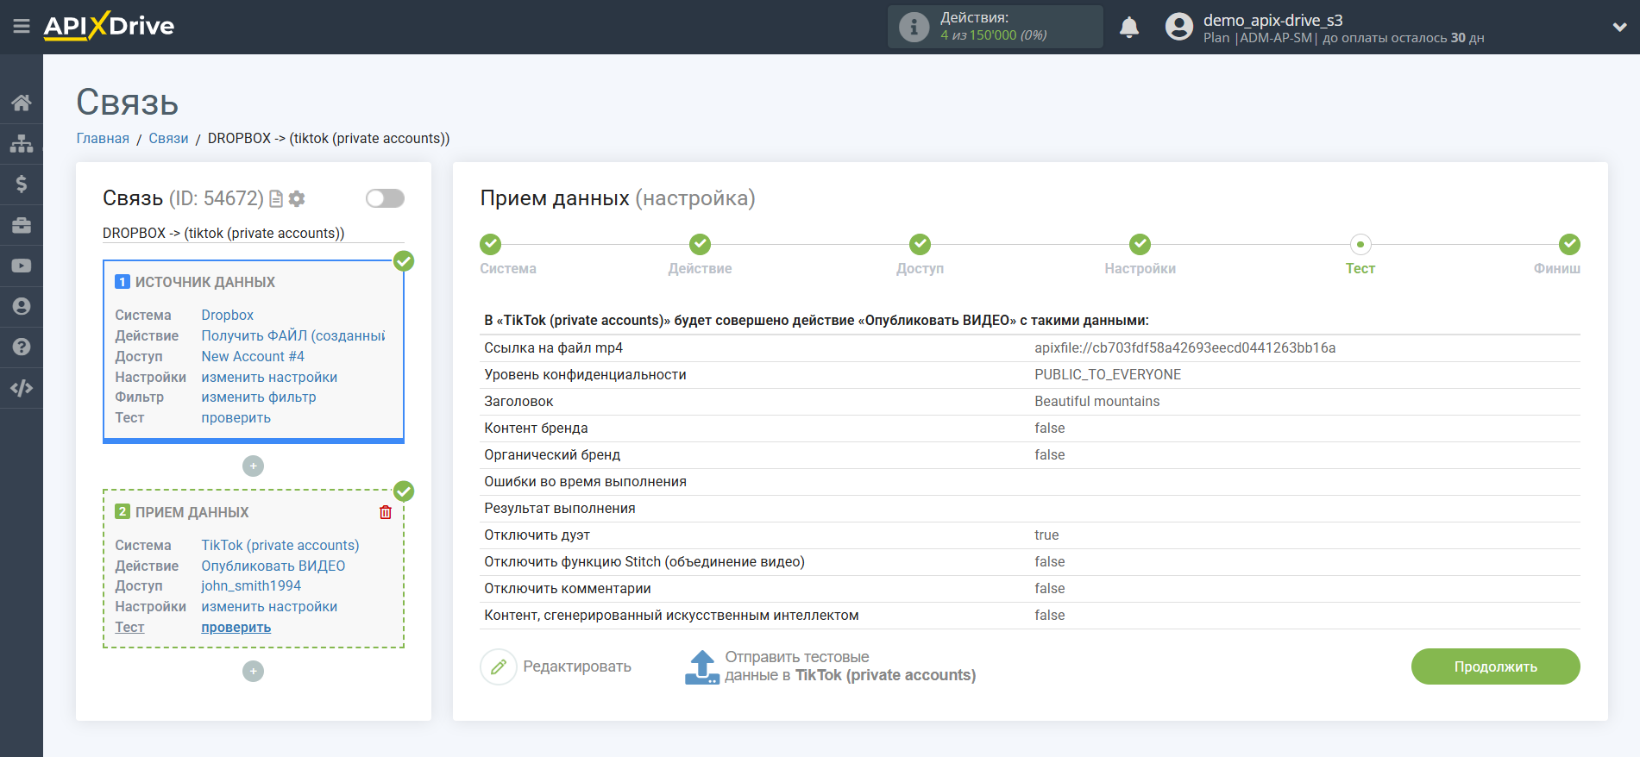Expand the user account dropdown arrow
Viewport: 1640px width, 757px height.
[1619, 27]
